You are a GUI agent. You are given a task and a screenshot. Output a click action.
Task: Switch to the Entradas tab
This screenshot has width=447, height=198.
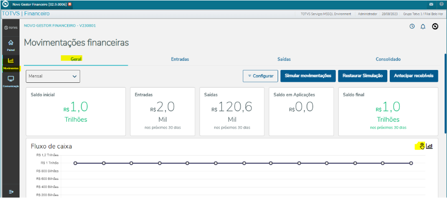pos(180,59)
